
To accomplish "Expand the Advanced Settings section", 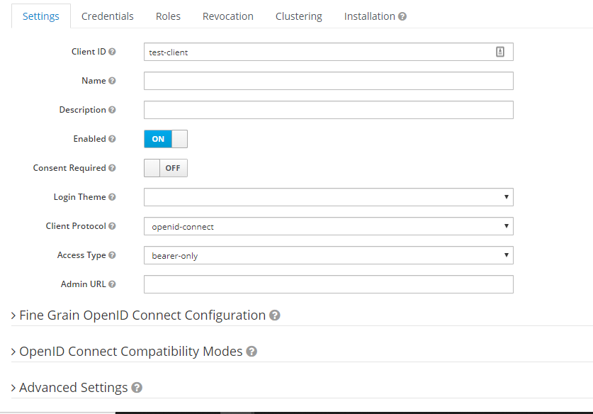I will tap(73, 388).
